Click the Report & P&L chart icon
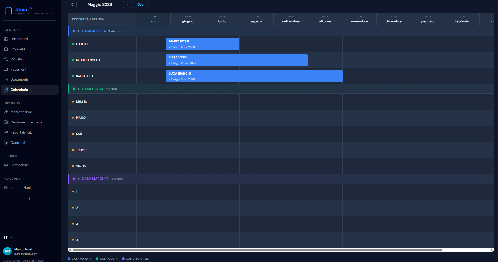498x262 pixels. click(x=6, y=132)
